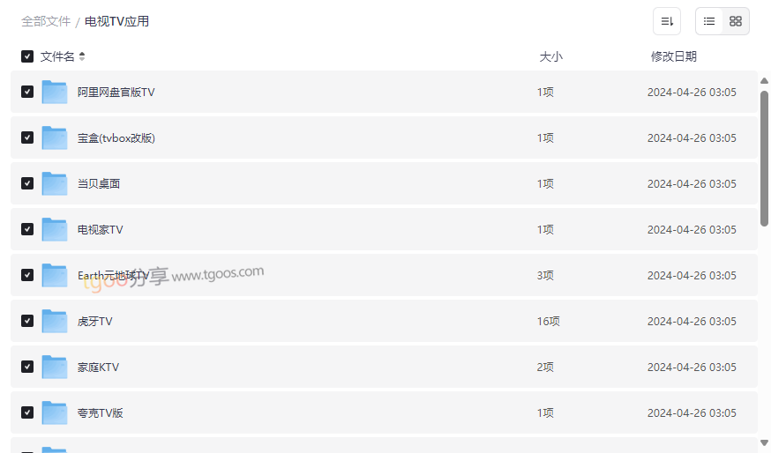The height and width of the screenshot is (453, 771).
Task: Uncheck the select-all checkbox beside 文件名
Action: (x=27, y=56)
